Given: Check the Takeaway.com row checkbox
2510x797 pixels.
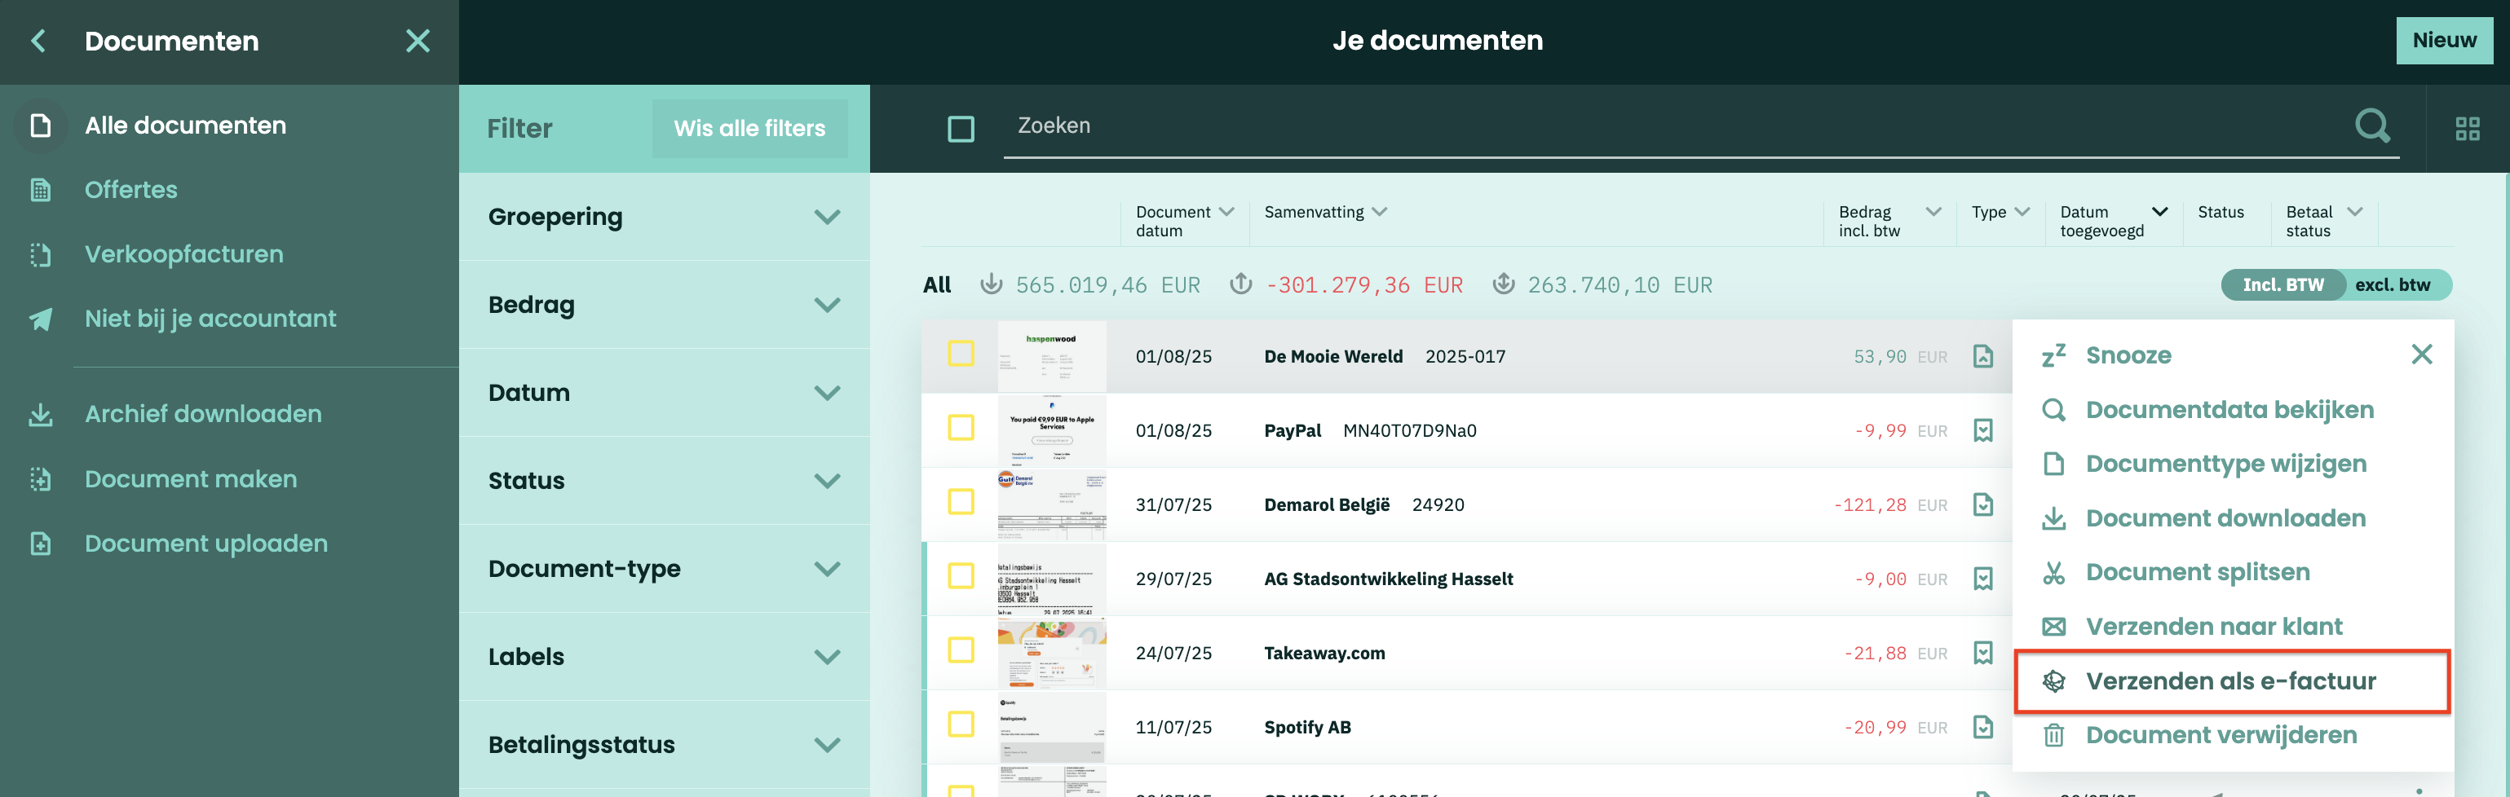Looking at the screenshot, I should 961,649.
